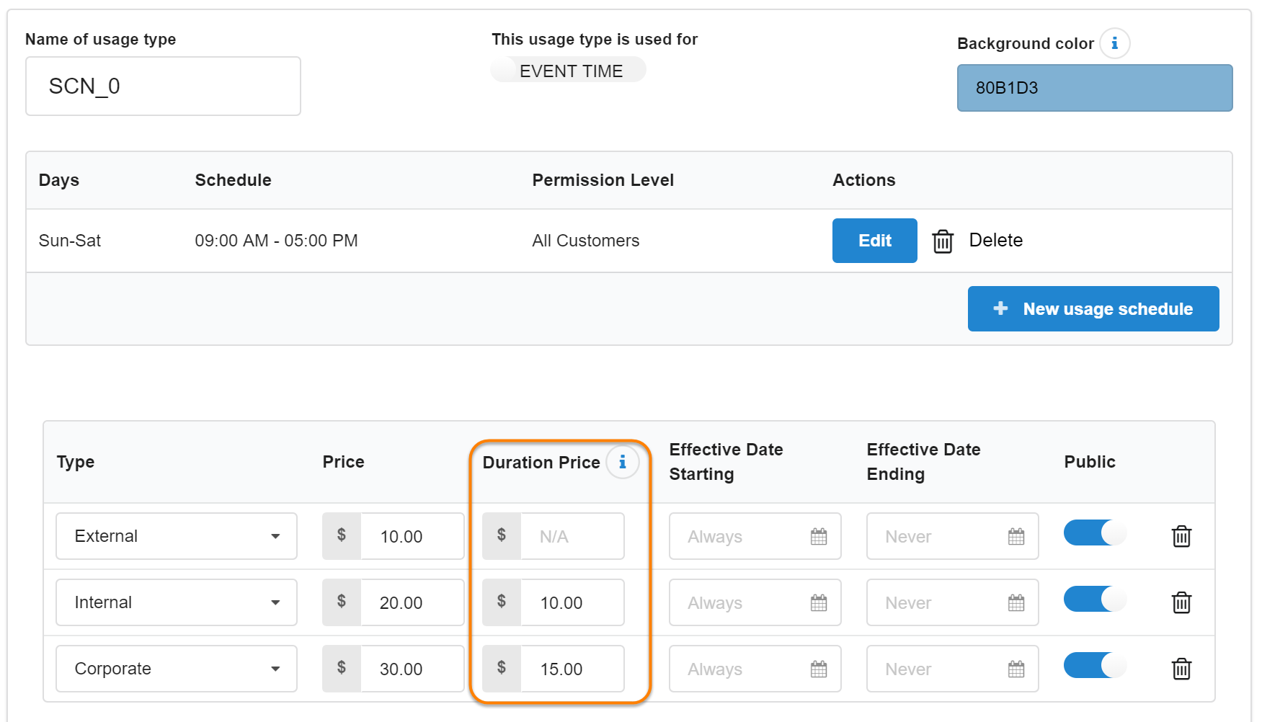Turn off Public switch for Corporate row
Viewport: 1262px width, 722px height.
pyautogui.click(x=1094, y=666)
